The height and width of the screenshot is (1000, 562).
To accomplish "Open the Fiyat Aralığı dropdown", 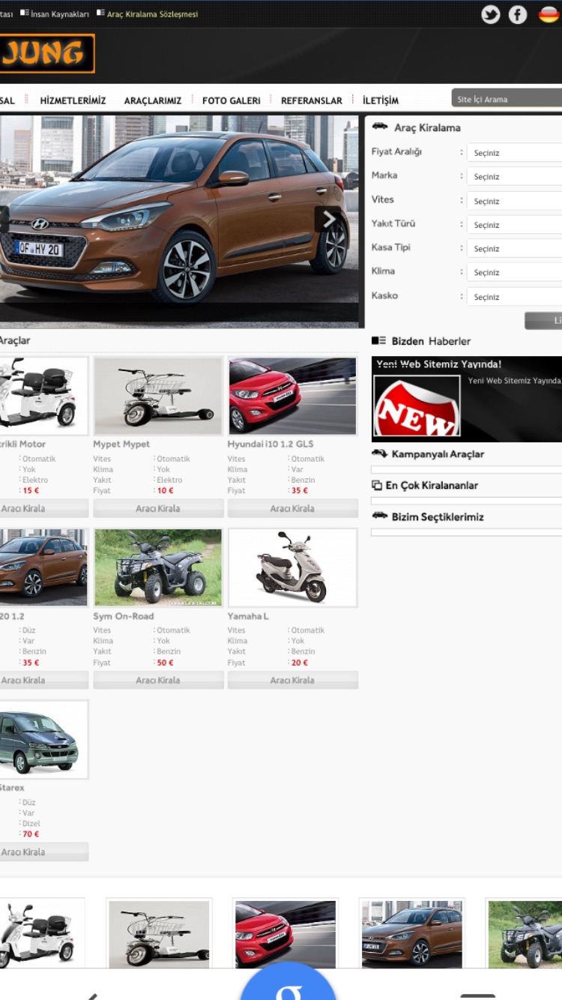I will click(514, 153).
